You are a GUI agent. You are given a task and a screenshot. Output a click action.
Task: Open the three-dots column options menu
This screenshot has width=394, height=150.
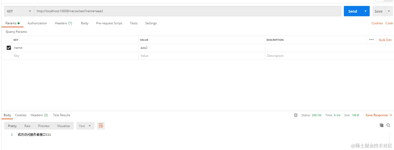371,40
